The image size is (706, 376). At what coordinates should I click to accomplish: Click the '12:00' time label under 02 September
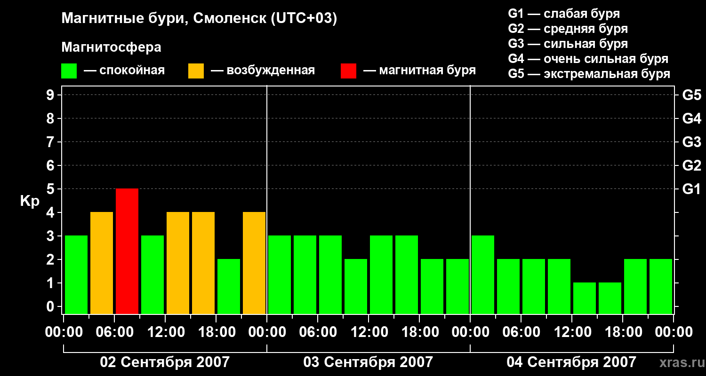pyautogui.click(x=165, y=332)
